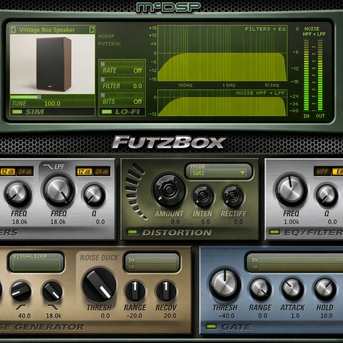This screenshot has width=343, height=343.
Task: Select previous speaker model with left arrow
Action: click(13, 29)
